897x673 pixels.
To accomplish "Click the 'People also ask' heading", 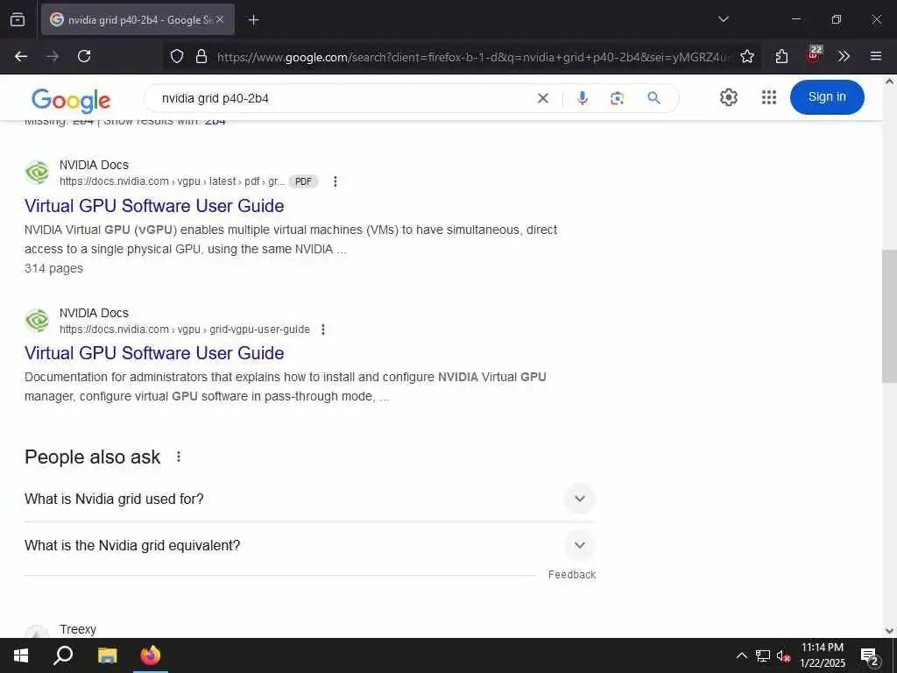I will (x=93, y=457).
